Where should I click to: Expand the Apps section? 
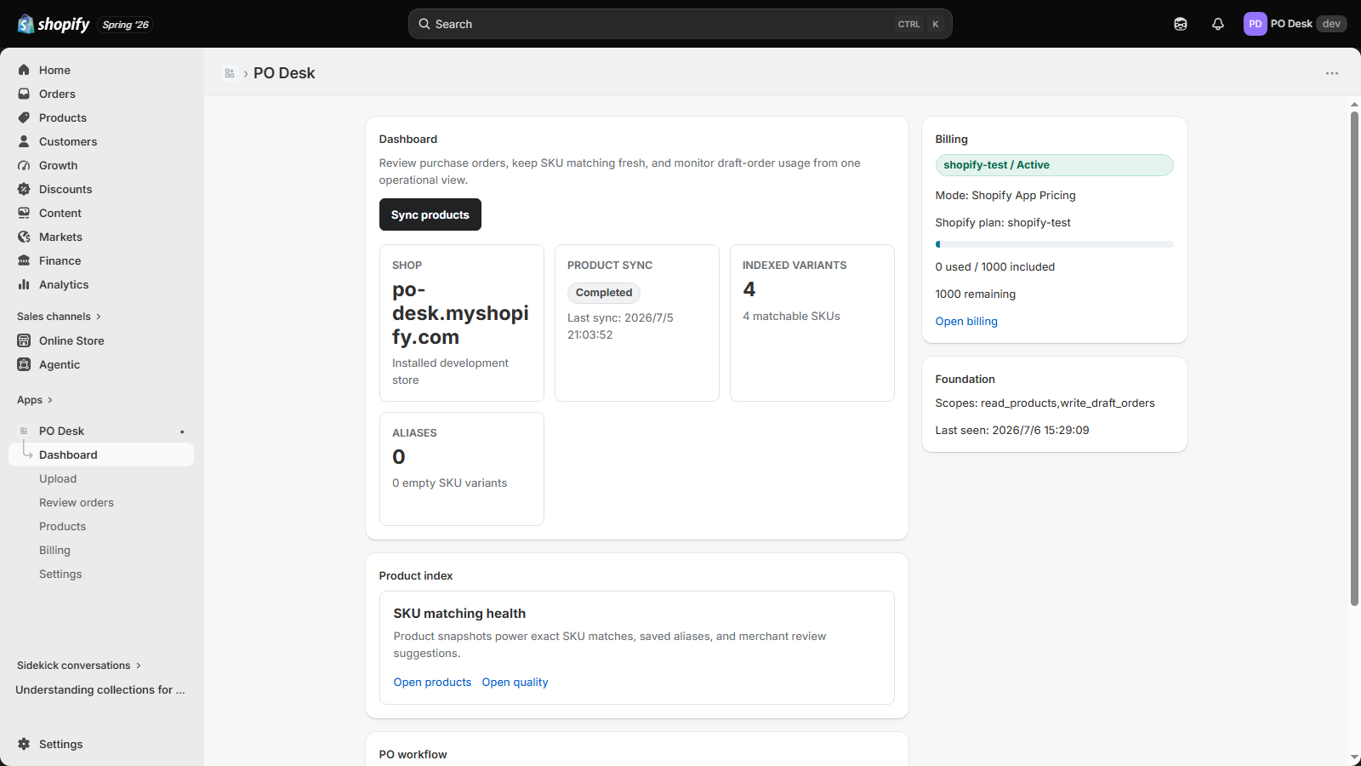pos(35,400)
